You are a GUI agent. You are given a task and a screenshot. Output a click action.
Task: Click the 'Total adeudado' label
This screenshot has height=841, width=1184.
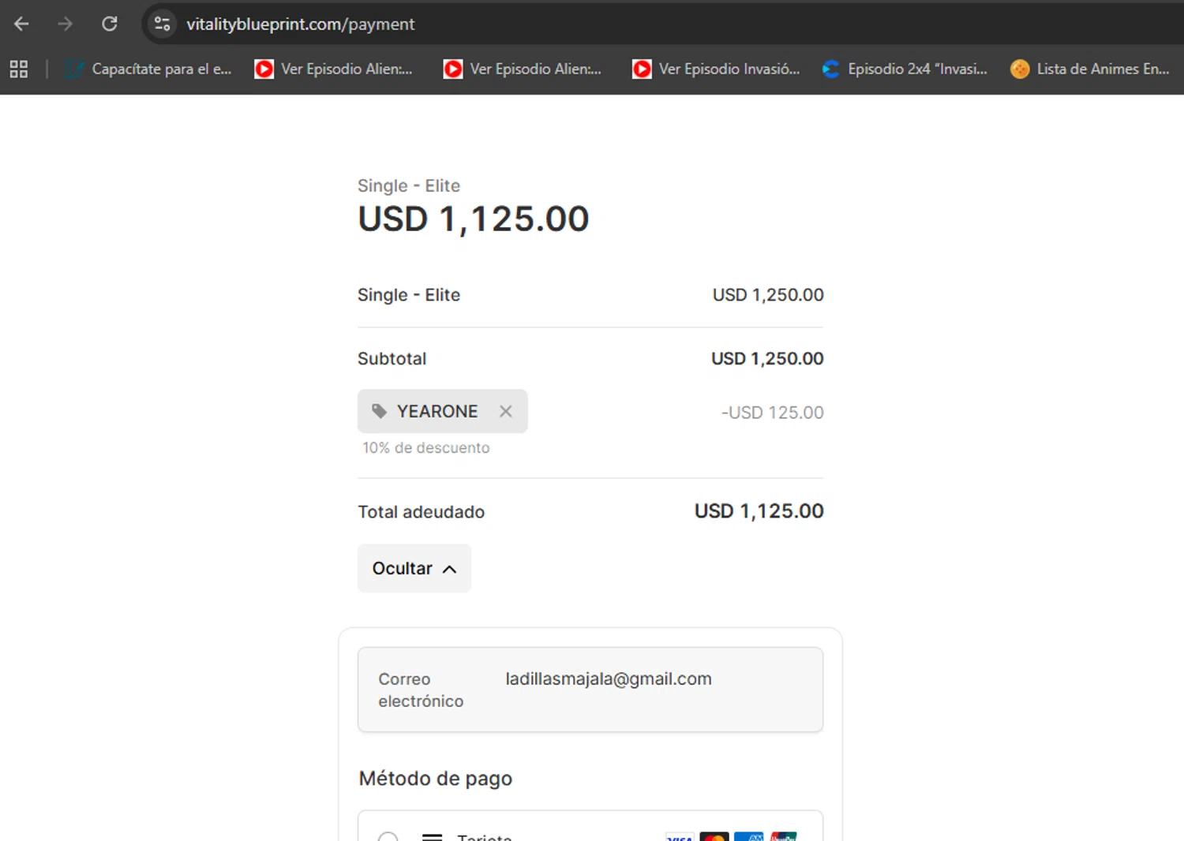[x=422, y=512]
